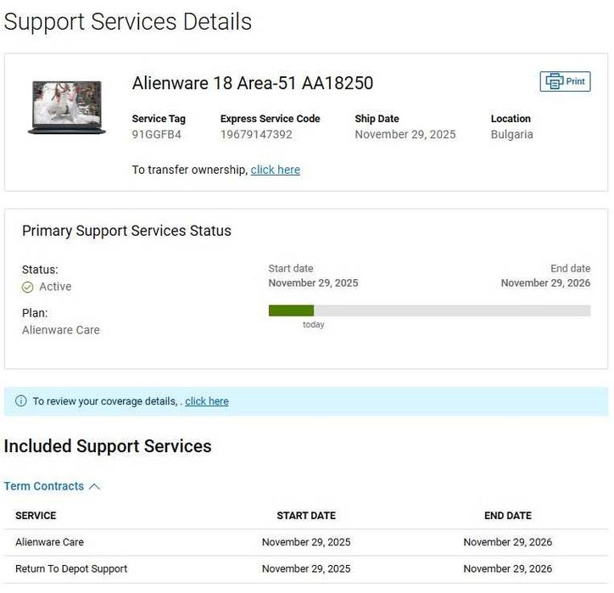Click the Service Tag value 91GGFB4
The height and width of the screenshot is (593, 614).
(x=157, y=134)
